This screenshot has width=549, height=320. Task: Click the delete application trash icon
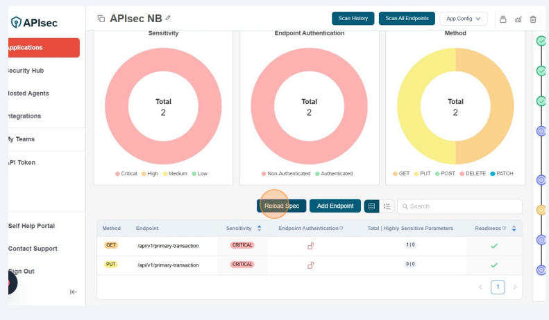[533, 19]
